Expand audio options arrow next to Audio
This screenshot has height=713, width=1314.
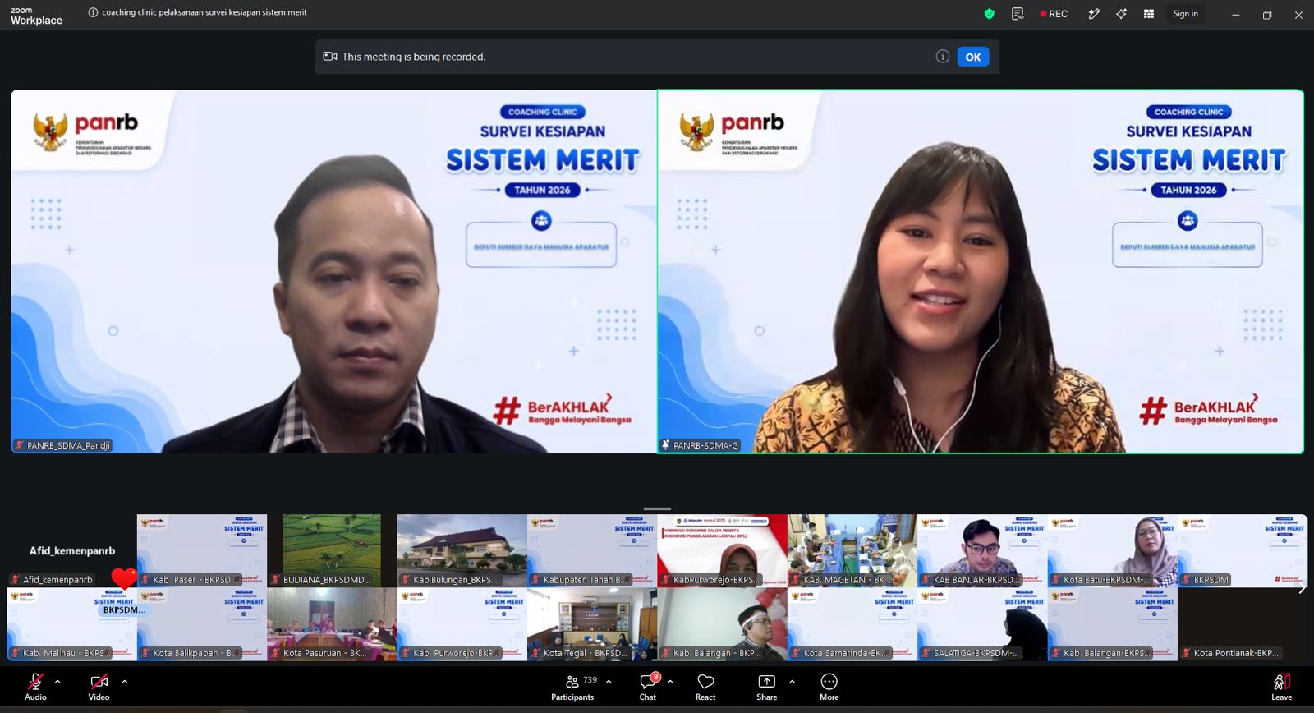point(57,681)
